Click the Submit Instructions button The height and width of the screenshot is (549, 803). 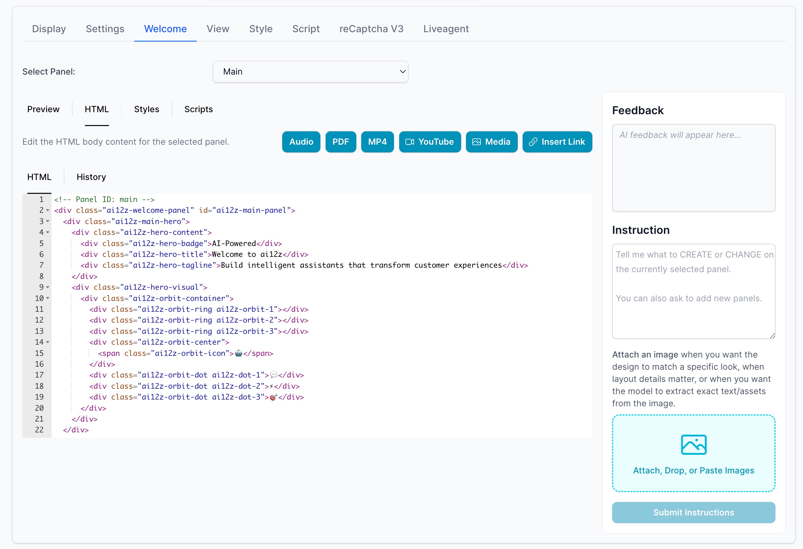tap(693, 512)
